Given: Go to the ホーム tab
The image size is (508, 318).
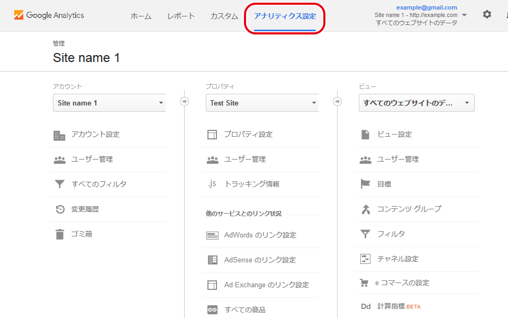Looking at the screenshot, I should point(141,16).
